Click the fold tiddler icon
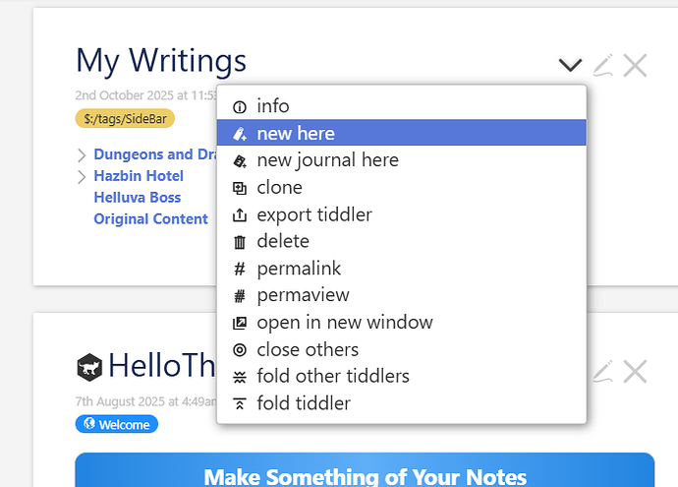 point(240,403)
